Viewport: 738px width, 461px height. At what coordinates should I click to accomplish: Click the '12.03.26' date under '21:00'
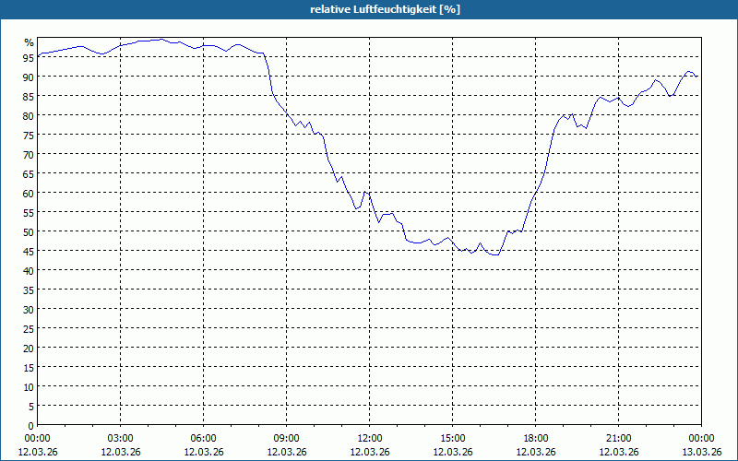pos(618,452)
